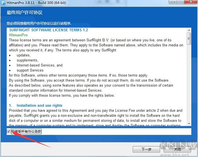Click the 'If you comply with these license terms' line
This screenshot has width=198, height=157.
pos(62,95)
